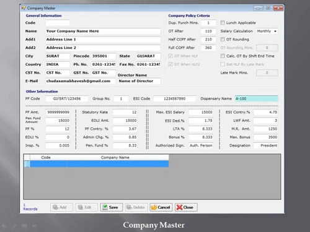The width and height of the screenshot is (310, 232).
Task: Click the Late Mark Mins. field
Action: click(267, 72)
